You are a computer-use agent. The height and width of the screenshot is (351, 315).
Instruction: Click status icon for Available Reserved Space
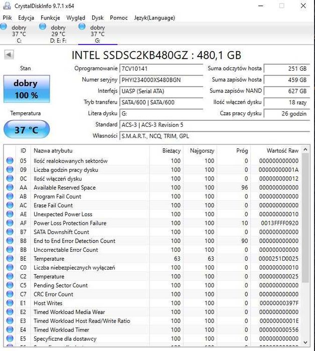tap(10, 187)
